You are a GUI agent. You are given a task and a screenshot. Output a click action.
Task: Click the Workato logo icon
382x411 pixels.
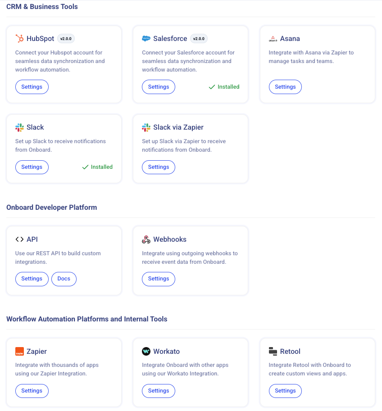146,352
